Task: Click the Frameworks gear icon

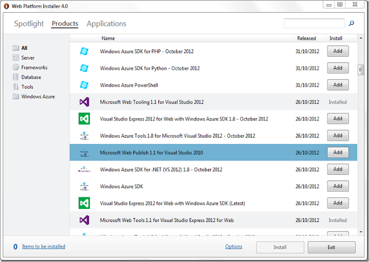Action: pyautogui.click(x=16, y=67)
